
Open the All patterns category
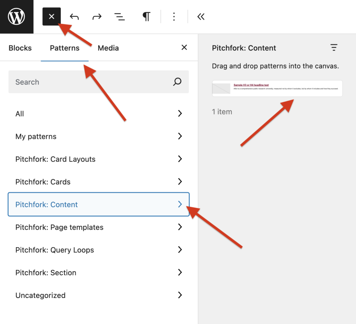pos(98,113)
